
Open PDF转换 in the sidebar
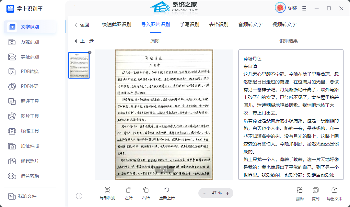[x=30, y=72]
